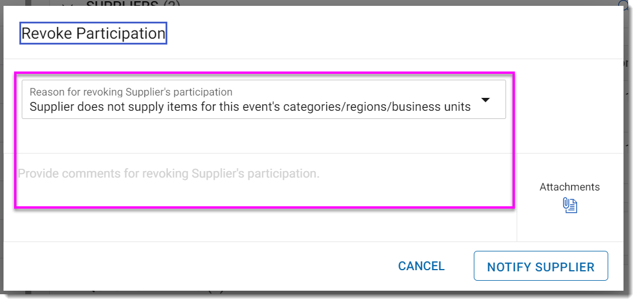Collapse the SUPPLIERS section chevron
The image size is (637, 303).
tap(67, 5)
